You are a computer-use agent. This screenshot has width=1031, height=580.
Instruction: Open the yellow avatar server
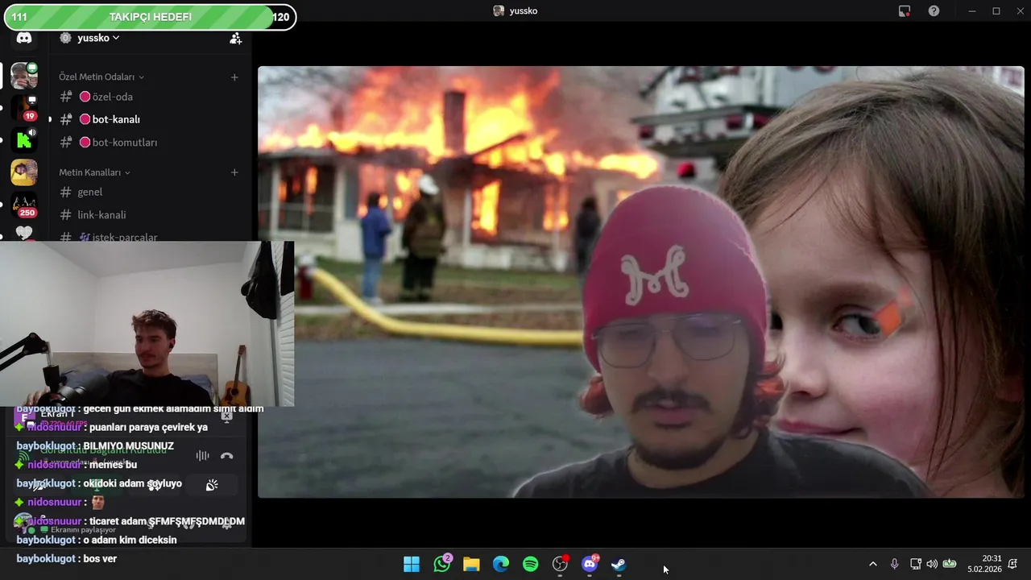coord(24,172)
